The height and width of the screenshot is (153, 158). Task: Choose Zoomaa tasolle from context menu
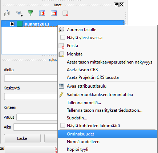pyautogui.click(x=108, y=30)
